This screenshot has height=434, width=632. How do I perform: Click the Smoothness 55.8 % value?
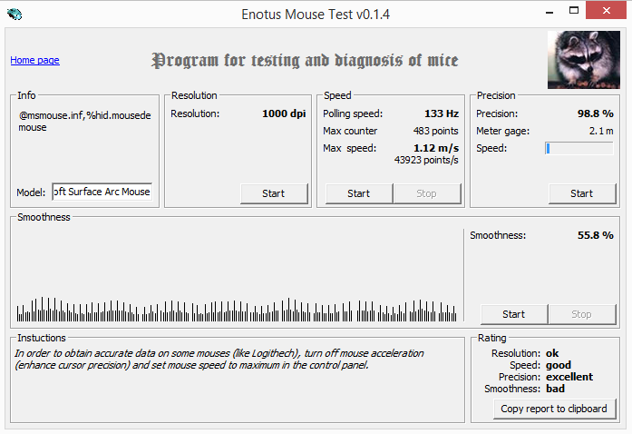click(596, 235)
